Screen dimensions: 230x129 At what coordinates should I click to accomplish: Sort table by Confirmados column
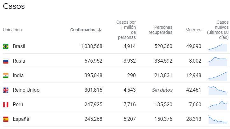(x=83, y=30)
